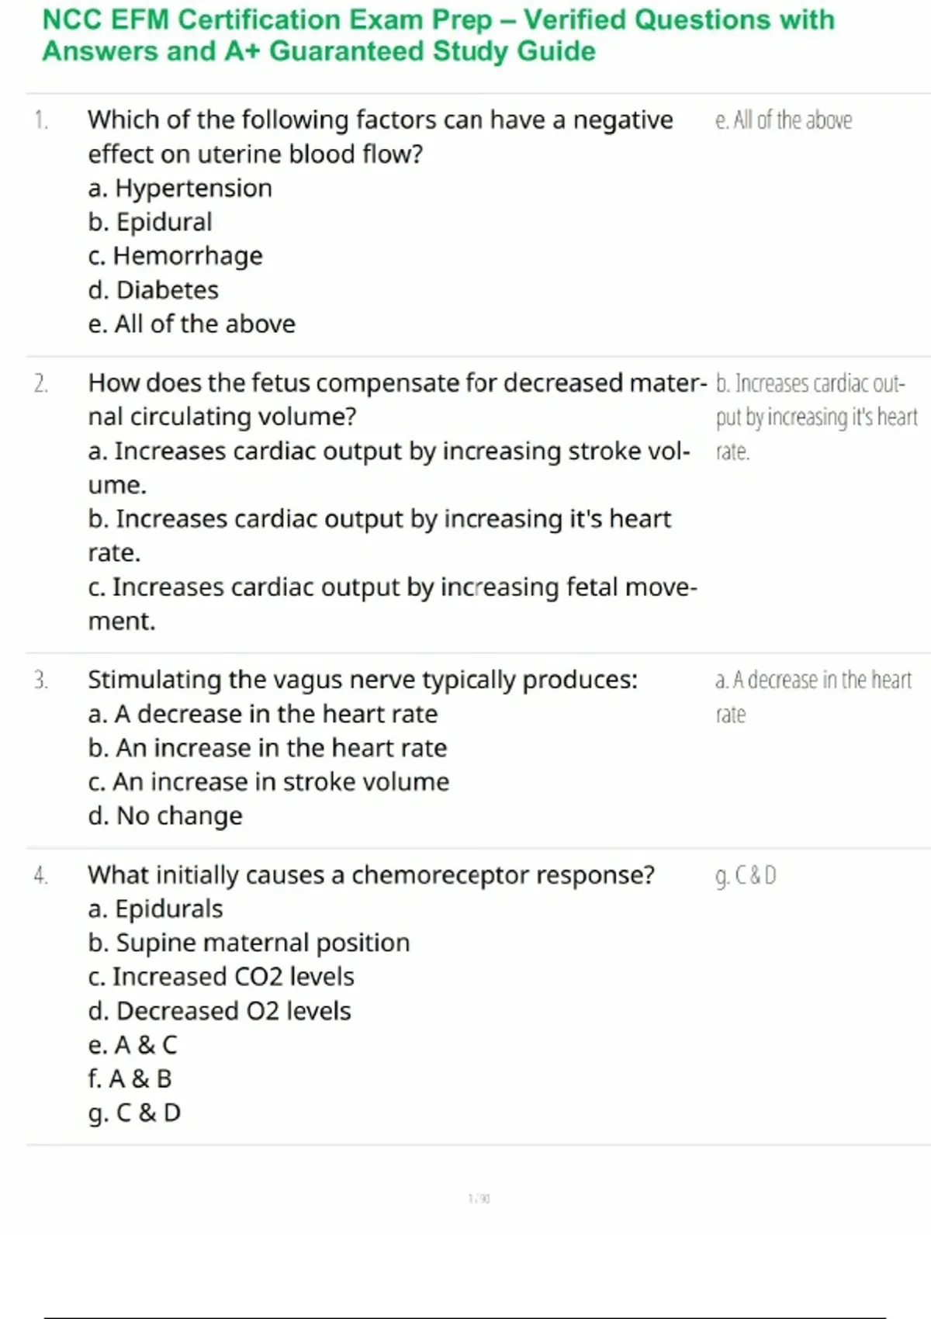Click the question "Stimulating the vagus nerve typically produces"
The image size is (931, 1319).
click(x=362, y=680)
